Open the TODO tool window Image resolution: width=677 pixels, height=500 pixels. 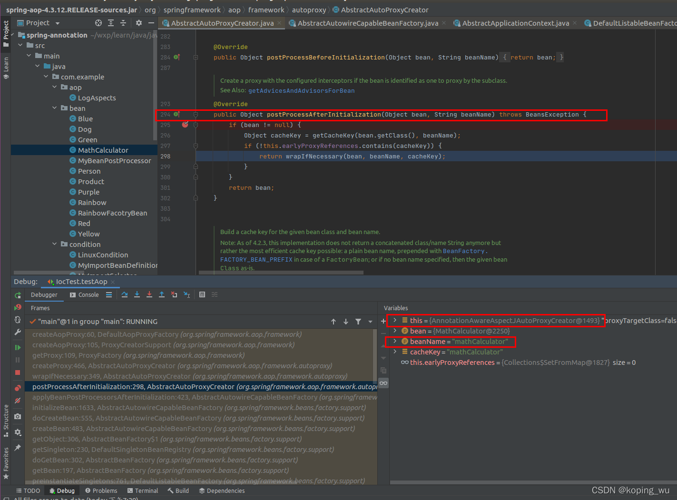click(29, 490)
